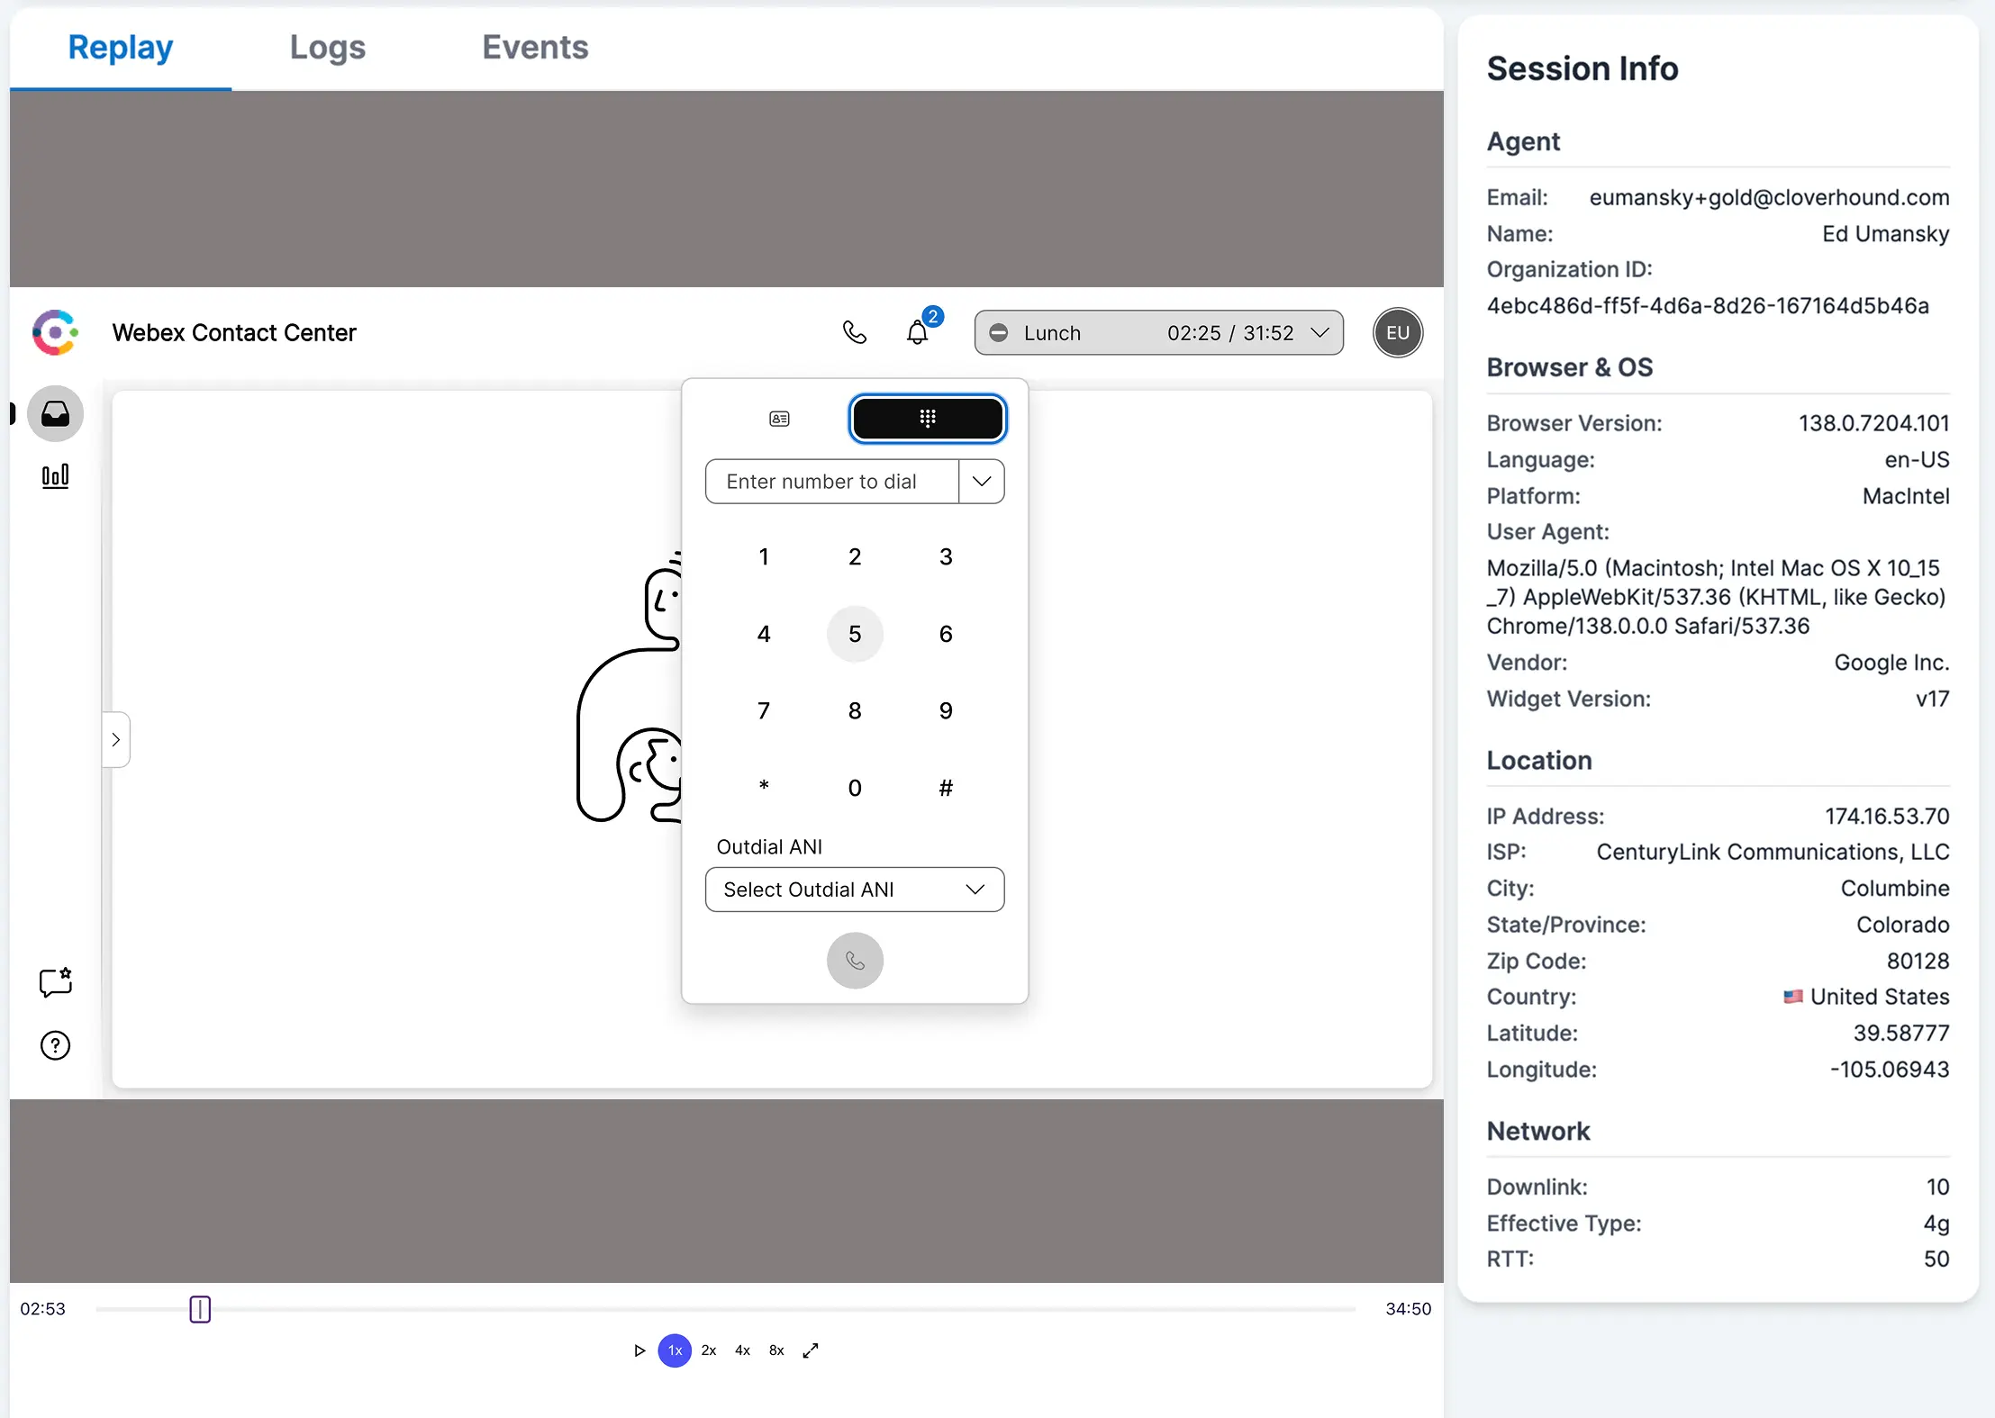Set playback speed to 2x
1995x1418 pixels.
point(708,1350)
